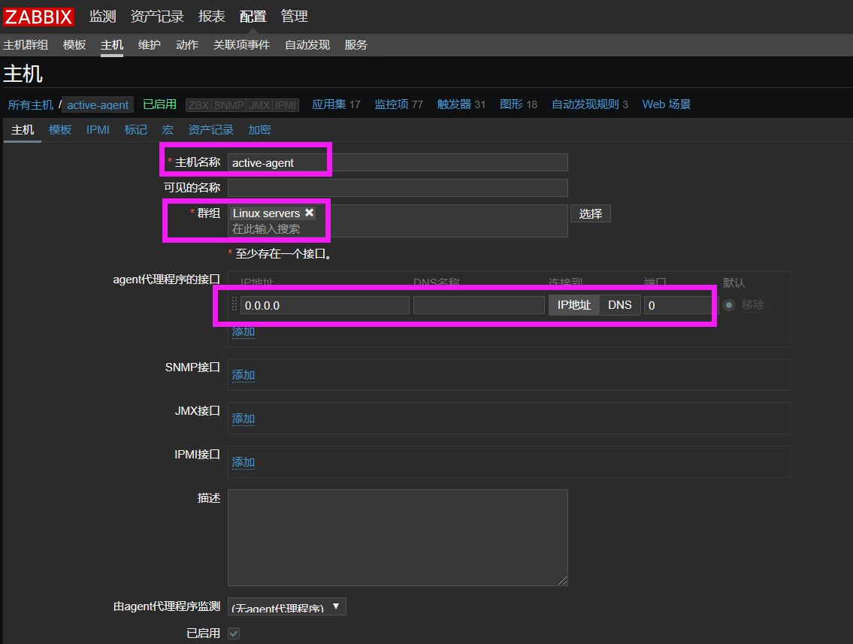Screen dimensions: 853x644
Task: Click the IPMI availability indicator
Action: point(286,105)
